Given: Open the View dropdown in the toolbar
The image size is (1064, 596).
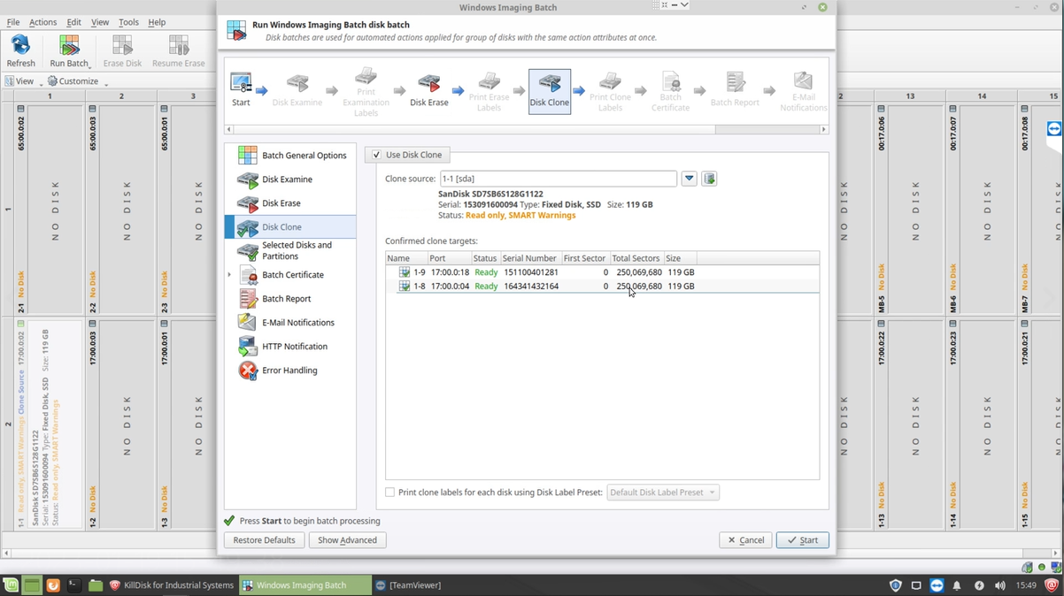Looking at the screenshot, I should (x=22, y=81).
